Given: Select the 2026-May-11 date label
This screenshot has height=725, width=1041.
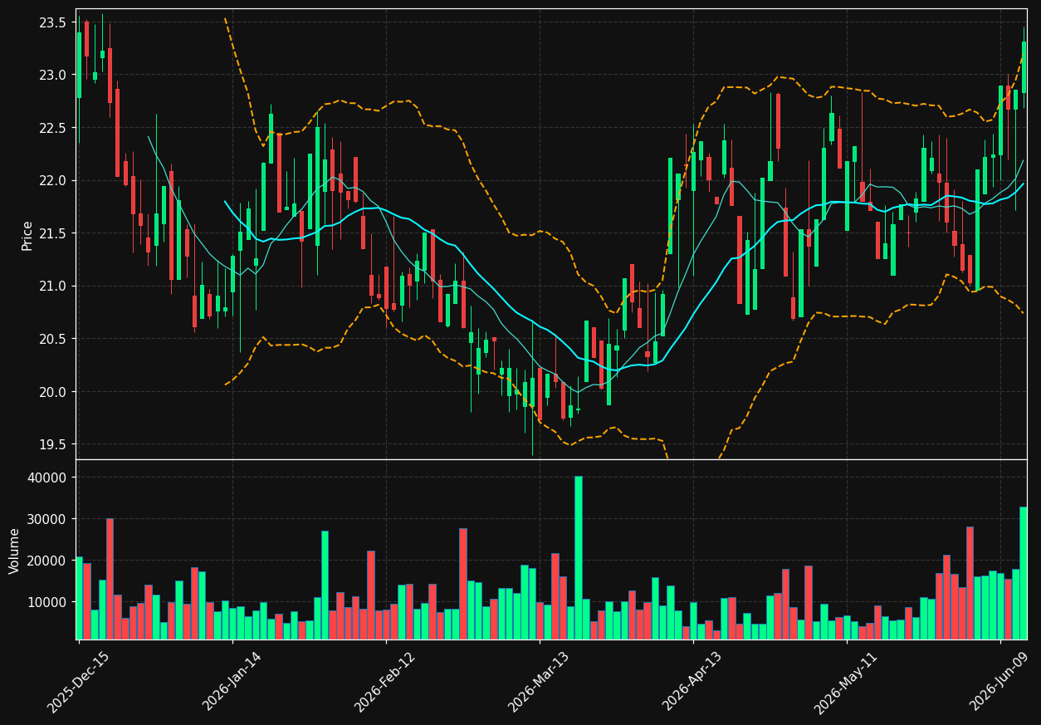Looking at the screenshot, I should 846,682.
